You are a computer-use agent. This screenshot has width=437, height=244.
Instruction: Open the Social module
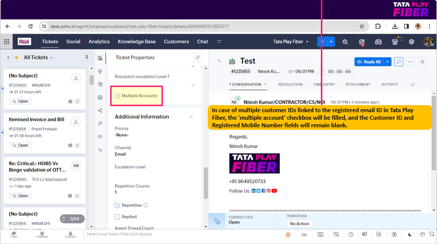point(73,42)
